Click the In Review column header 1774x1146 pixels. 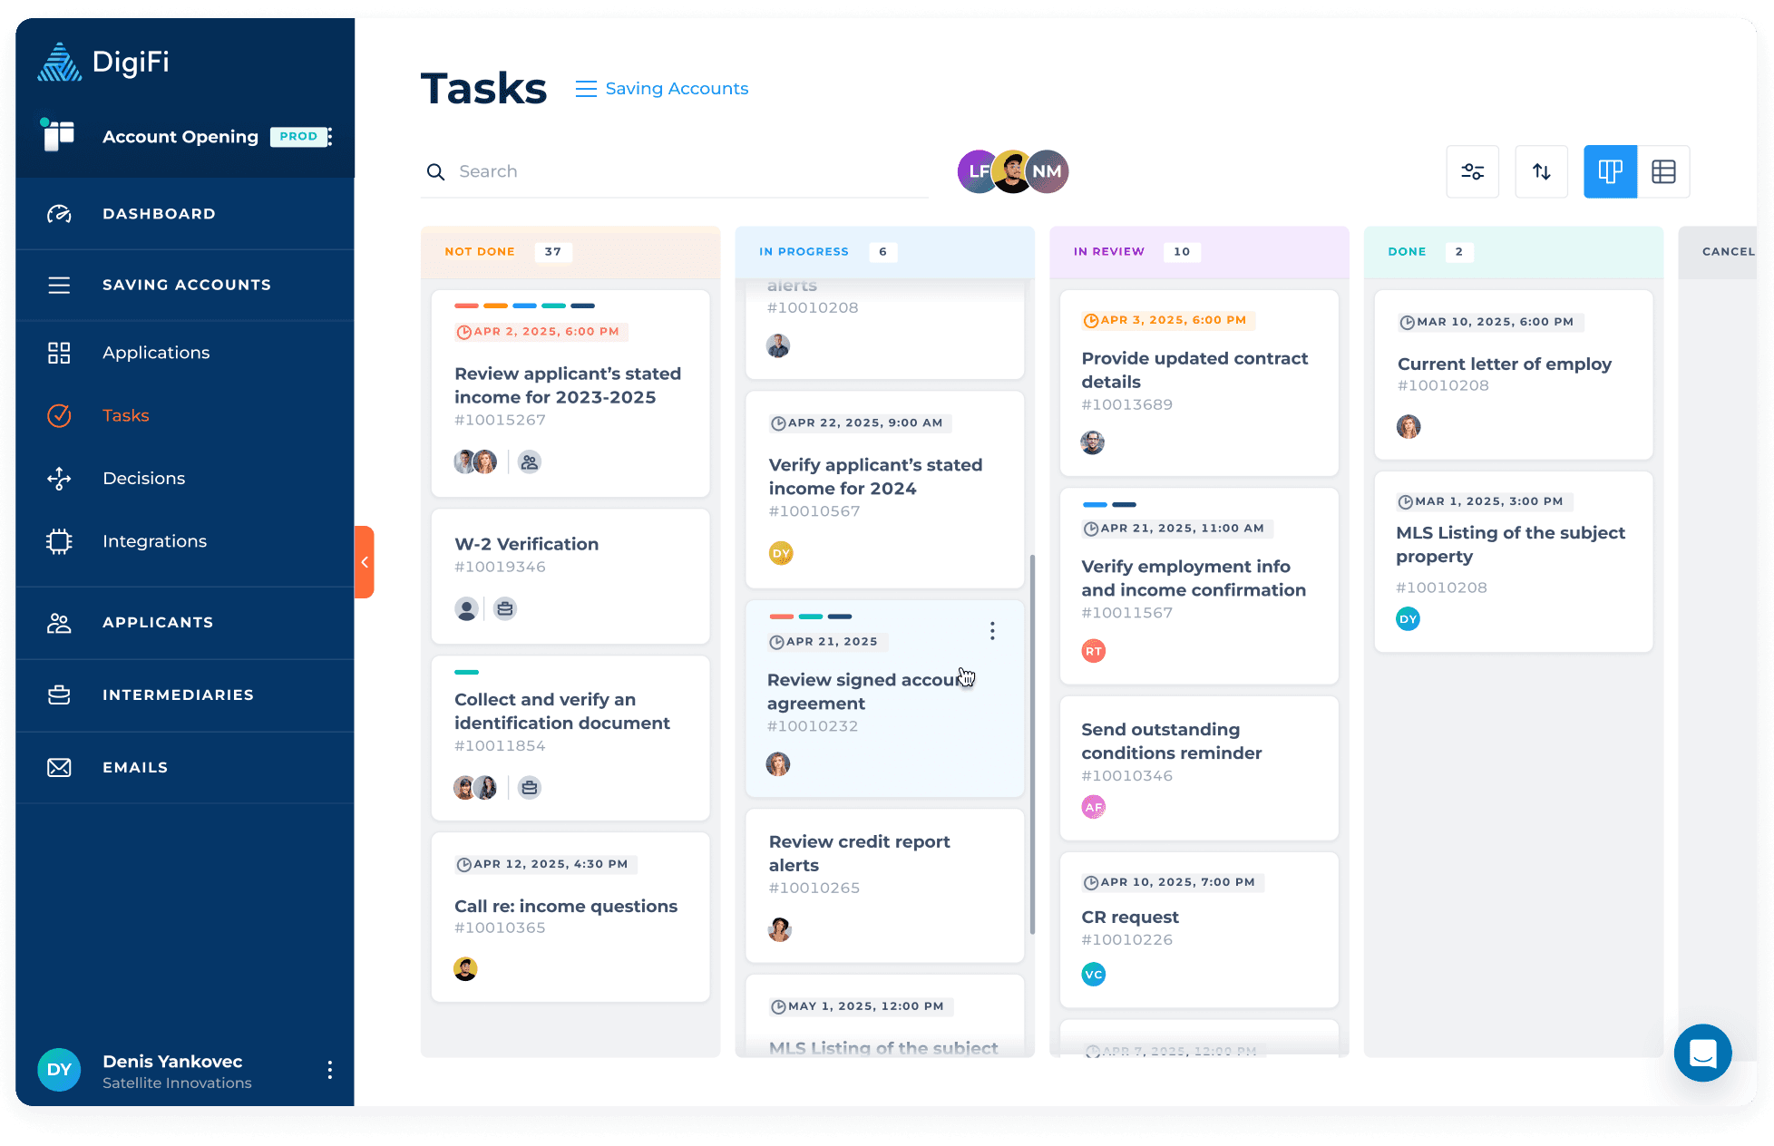(1199, 252)
